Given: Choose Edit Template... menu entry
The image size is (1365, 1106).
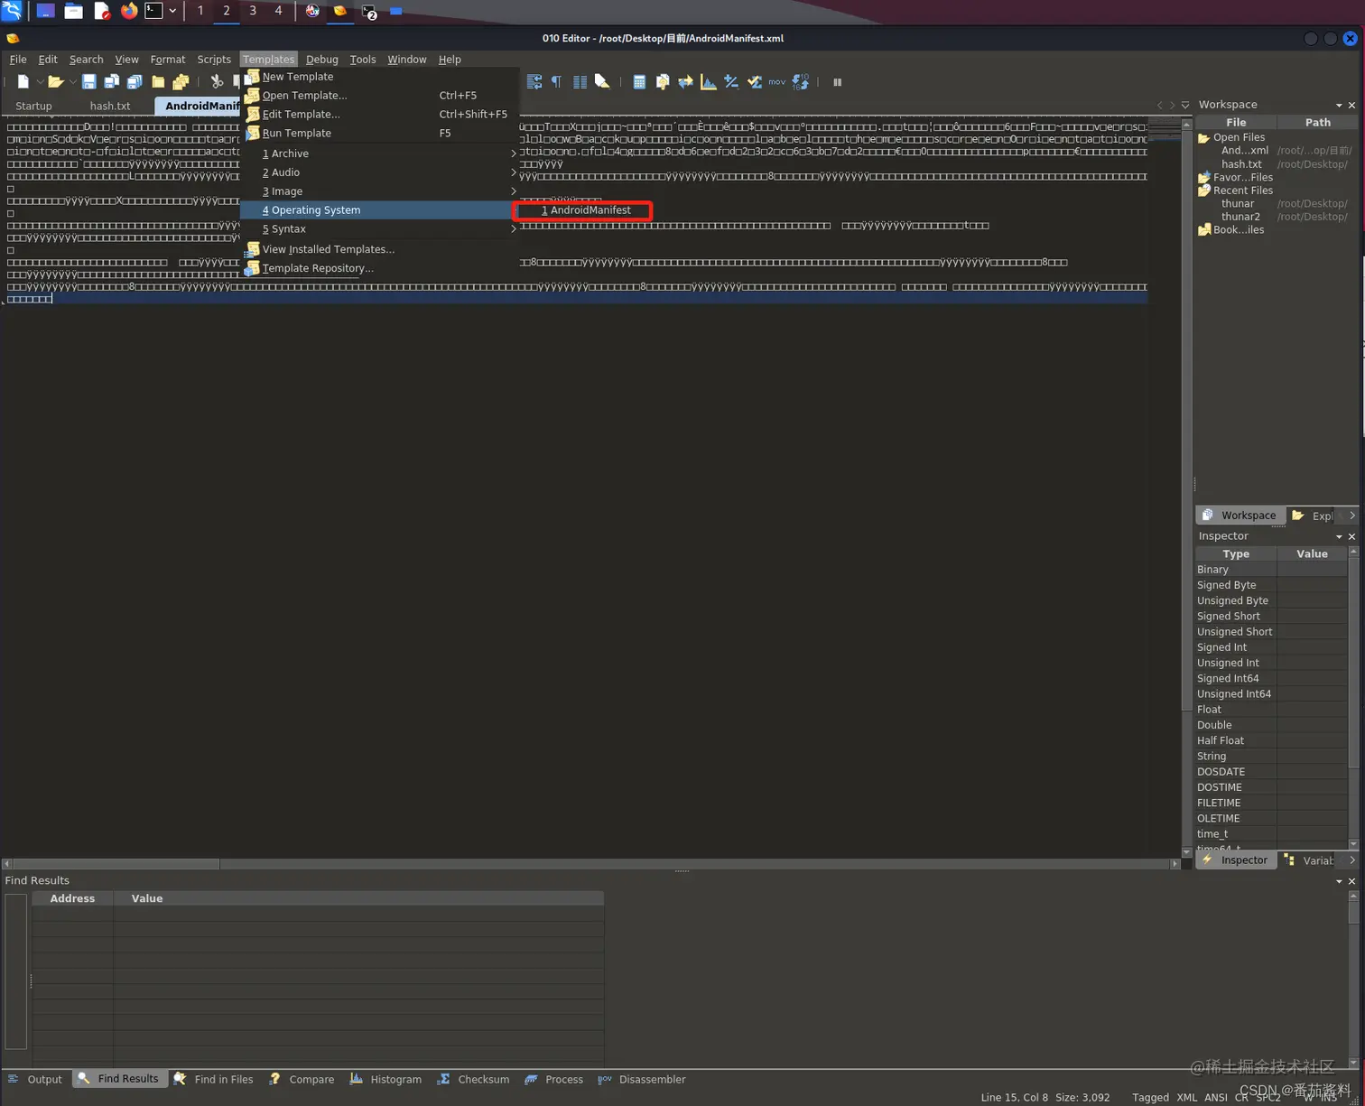Looking at the screenshot, I should 379,115.
